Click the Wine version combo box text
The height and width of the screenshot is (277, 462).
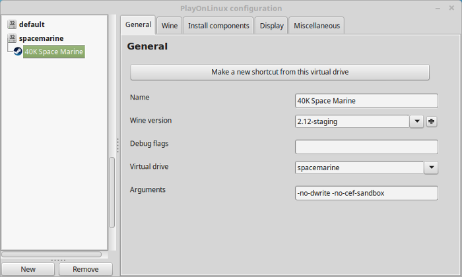point(352,121)
